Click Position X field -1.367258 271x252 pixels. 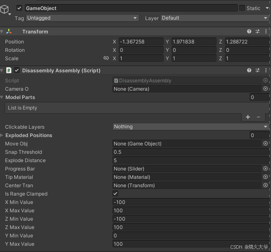[x=141, y=42]
